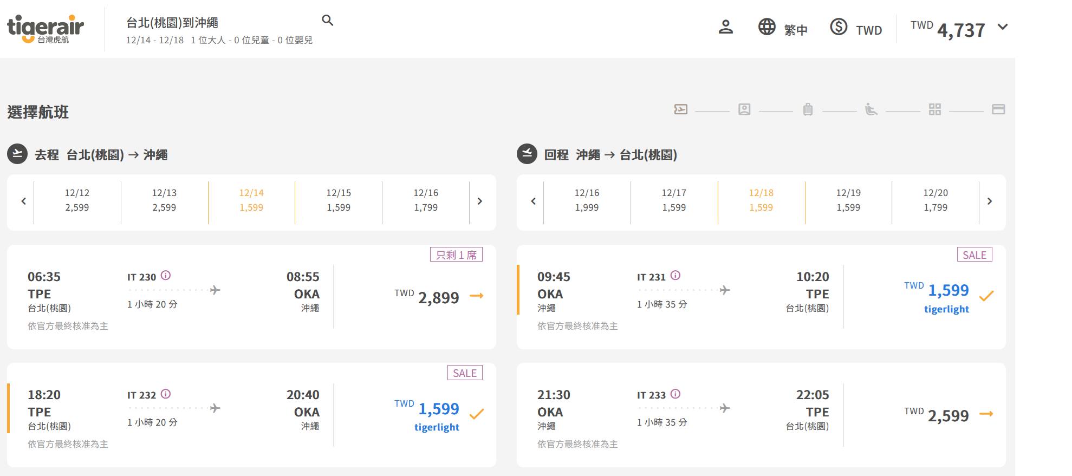Choose the TWD 2,599 fare for IT 233

coord(986,414)
